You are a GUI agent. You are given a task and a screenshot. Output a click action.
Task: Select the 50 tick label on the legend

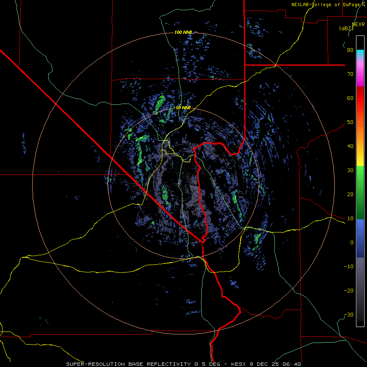tap(350, 122)
